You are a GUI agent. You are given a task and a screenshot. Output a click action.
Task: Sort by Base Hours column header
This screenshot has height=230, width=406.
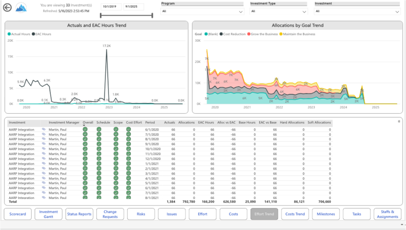coord(247,122)
